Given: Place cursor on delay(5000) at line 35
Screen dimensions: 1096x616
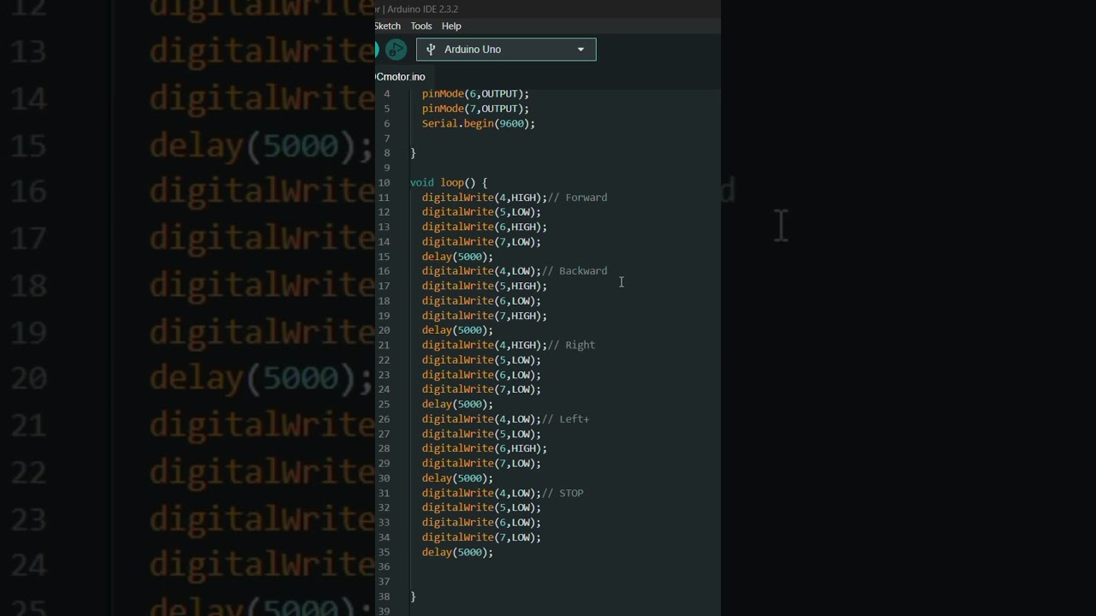Looking at the screenshot, I should 457,553.
